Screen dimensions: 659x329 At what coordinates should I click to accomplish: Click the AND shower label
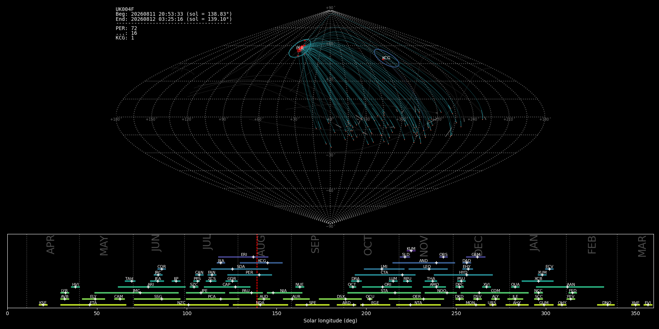tap(424, 261)
